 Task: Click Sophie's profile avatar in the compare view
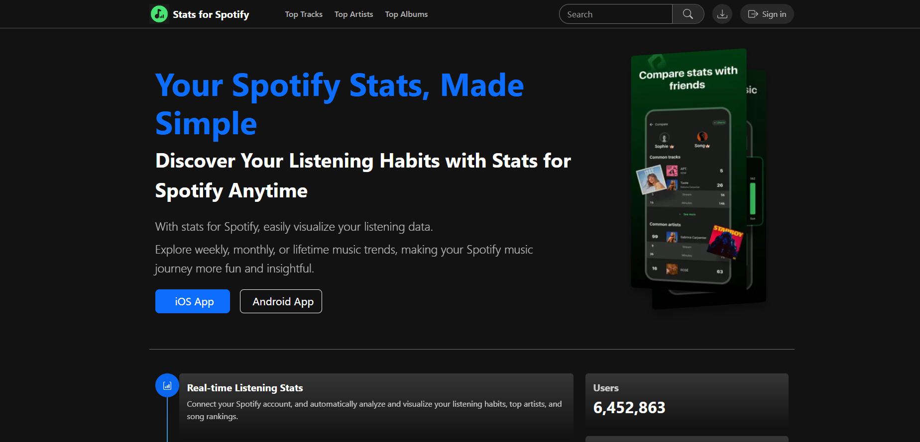(x=664, y=137)
